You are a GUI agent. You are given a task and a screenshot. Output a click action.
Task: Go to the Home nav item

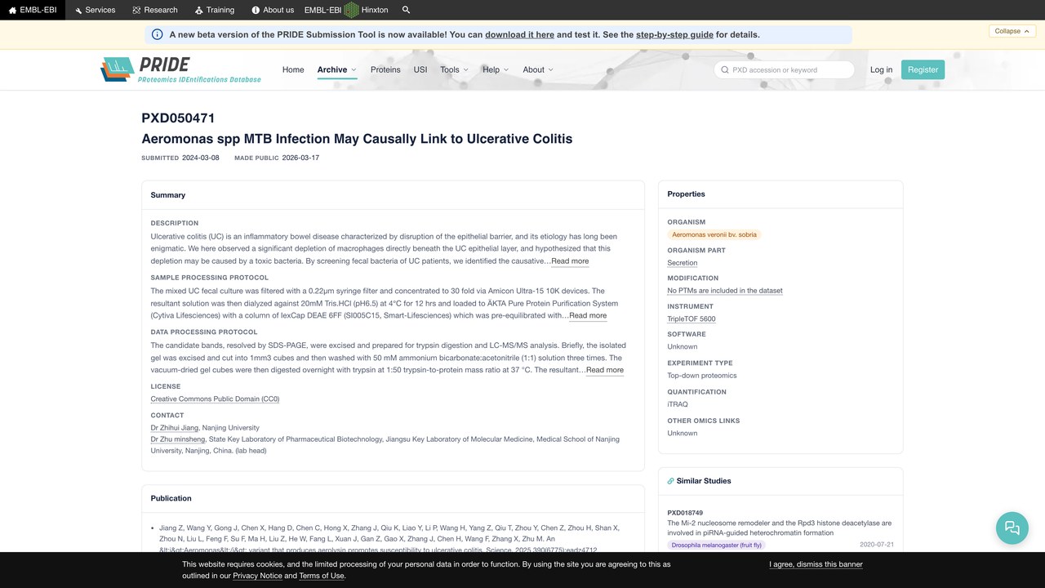click(293, 69)
